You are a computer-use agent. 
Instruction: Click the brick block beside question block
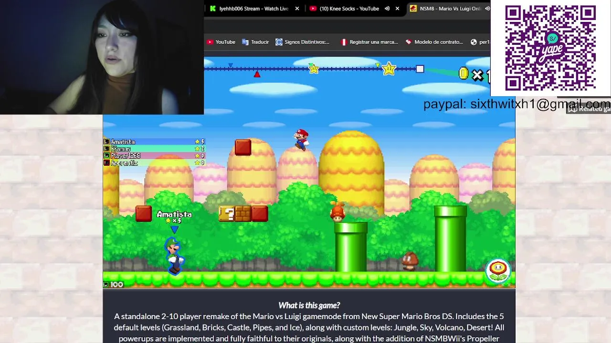pyautogui.click(x=243, y=214)
